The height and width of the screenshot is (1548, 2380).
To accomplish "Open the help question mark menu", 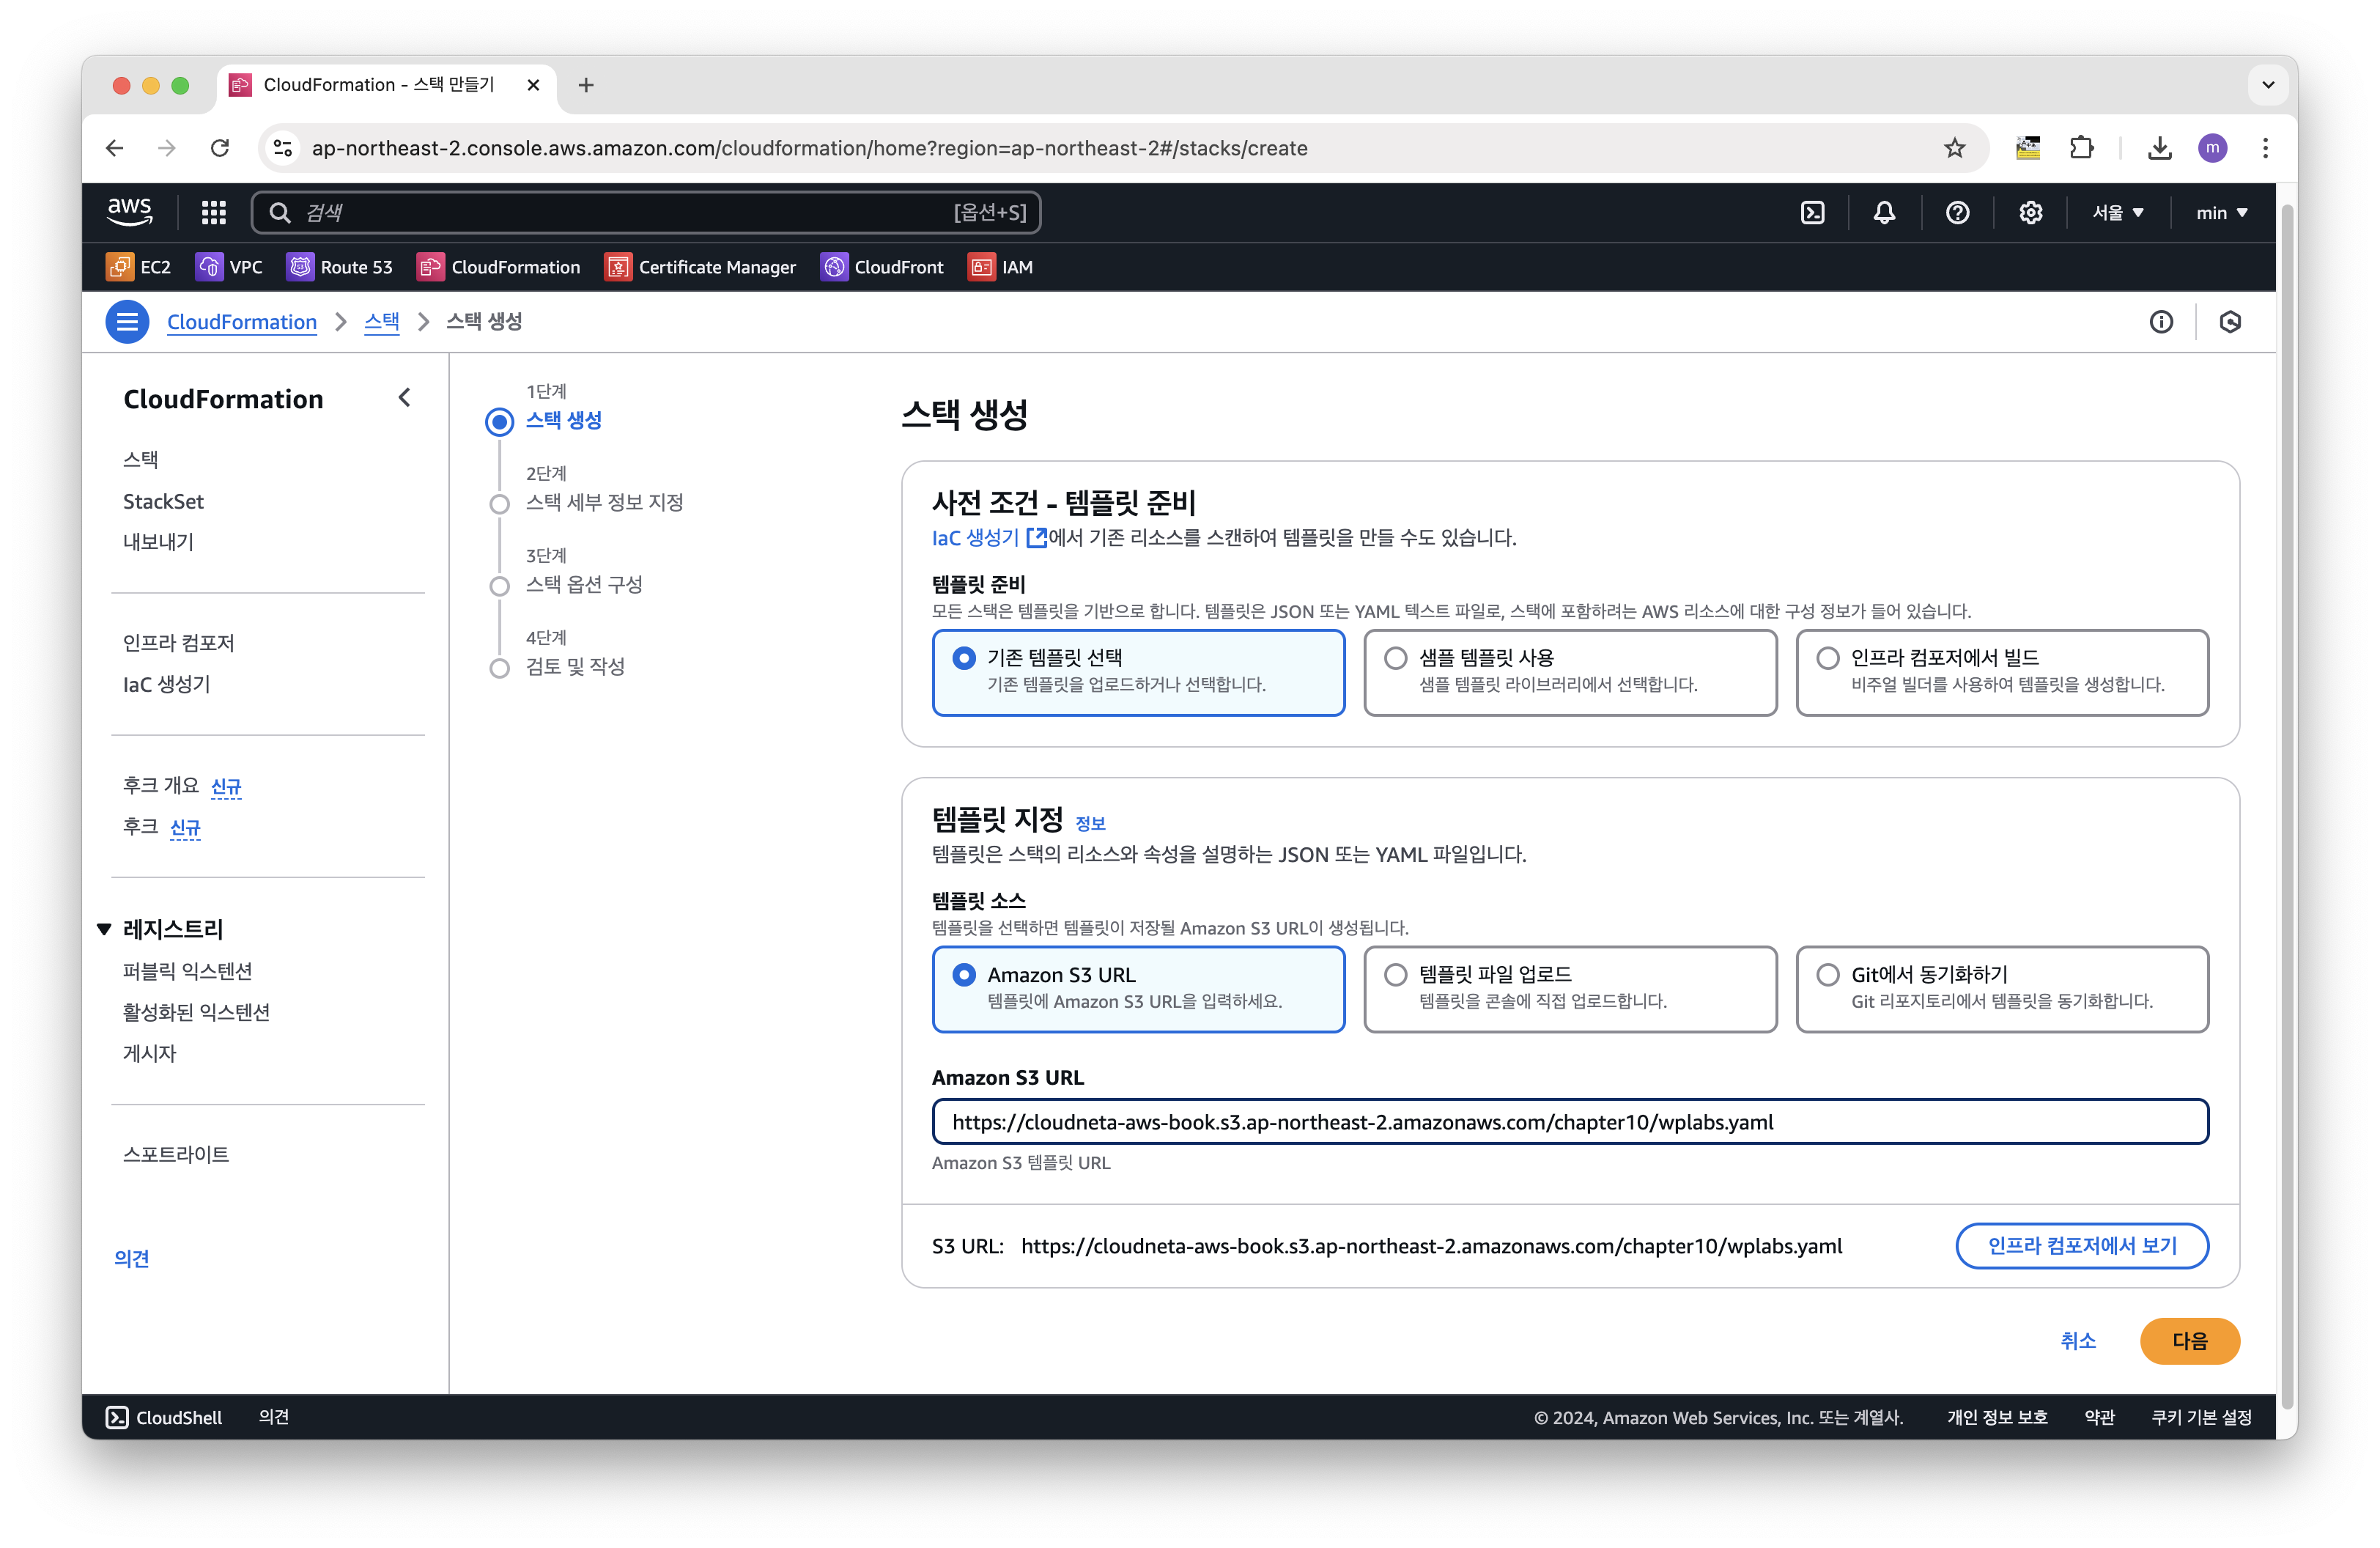I will coord(1957,212).
